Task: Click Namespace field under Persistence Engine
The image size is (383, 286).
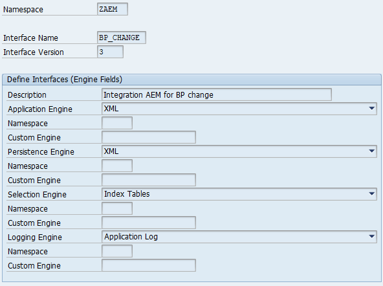Action: (x=117, y=166)
